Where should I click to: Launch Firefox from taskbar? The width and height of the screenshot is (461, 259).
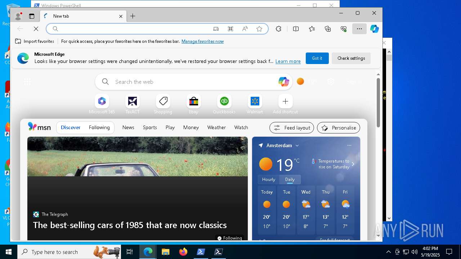[183, 252]
